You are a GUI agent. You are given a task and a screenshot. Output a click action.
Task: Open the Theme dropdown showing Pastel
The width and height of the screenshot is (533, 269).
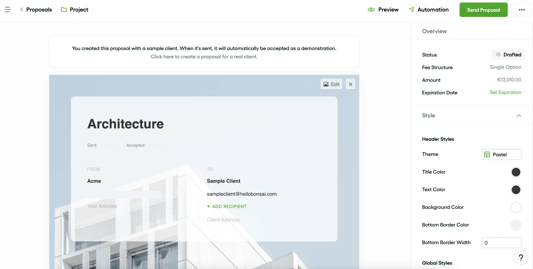tap(501, 154)
